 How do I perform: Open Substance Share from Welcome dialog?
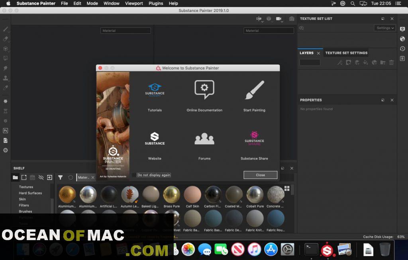pos(254,146)
